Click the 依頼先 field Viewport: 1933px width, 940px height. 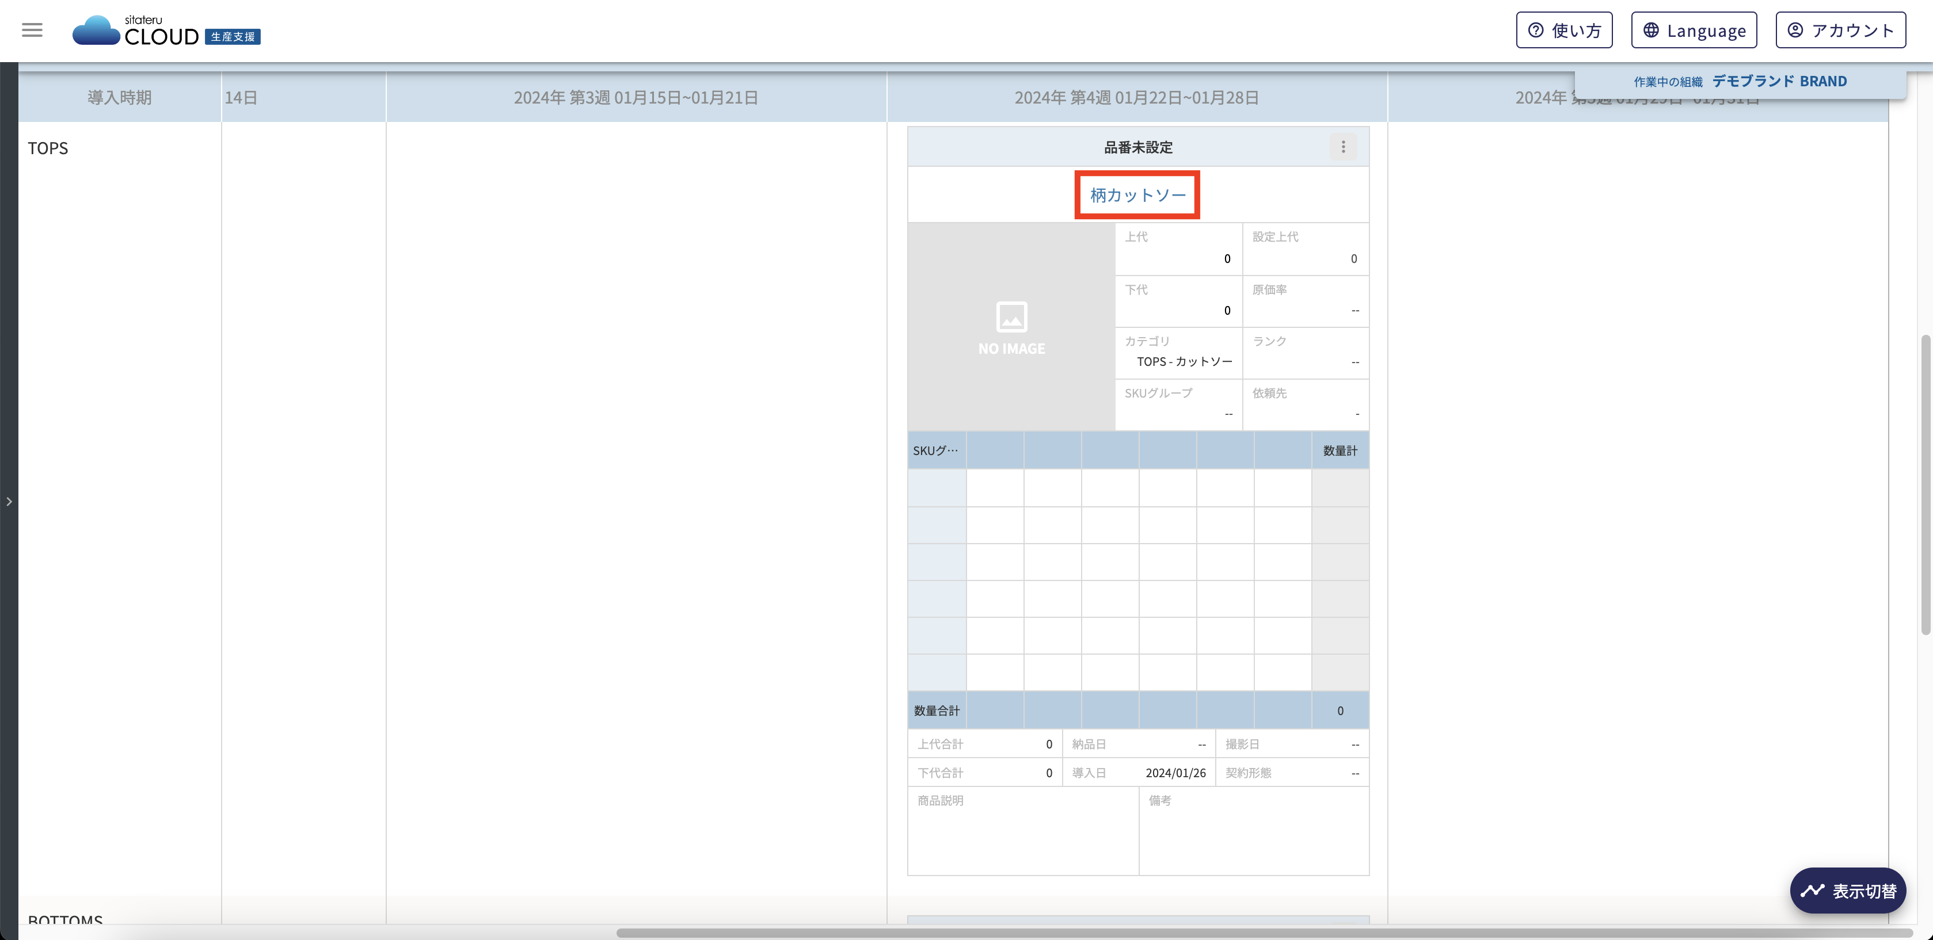coord(1306,404)
